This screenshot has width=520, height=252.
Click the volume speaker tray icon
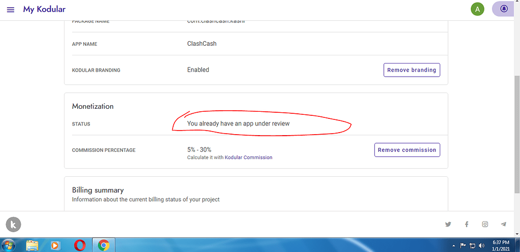482,246
